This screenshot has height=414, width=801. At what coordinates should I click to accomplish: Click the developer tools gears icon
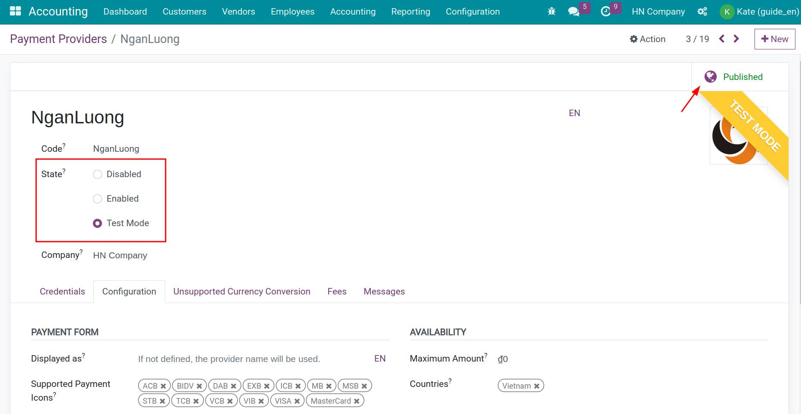point(702,12)
